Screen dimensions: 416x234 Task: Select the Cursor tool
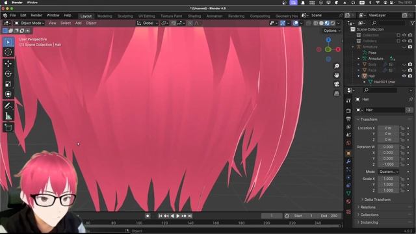coord(8,52)
